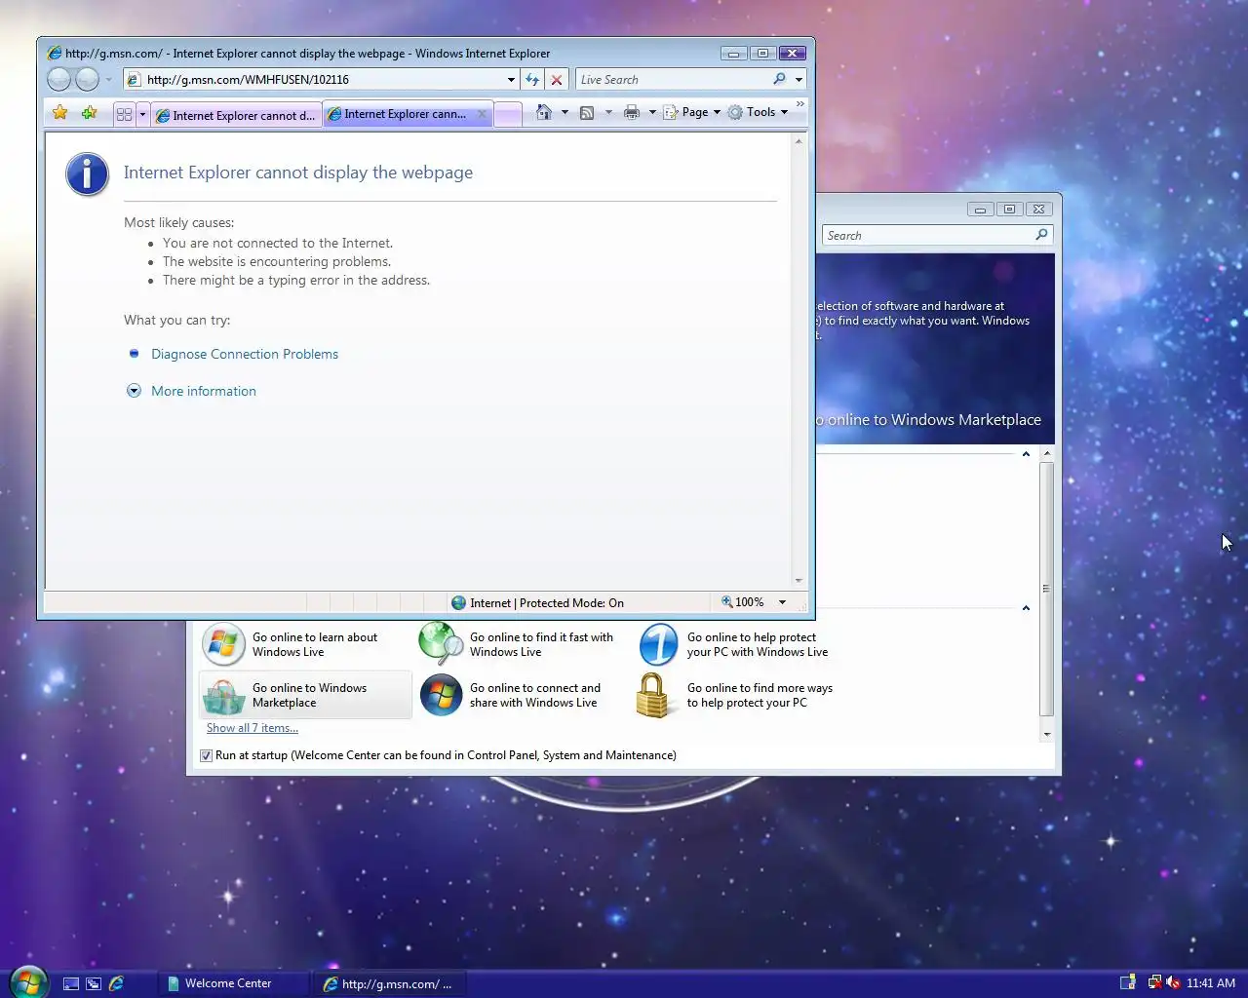1248x998 pixels.
Task: Click the Add to Favorites icon
Action: (90, 113)
